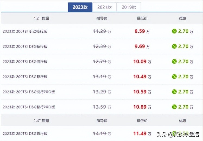Image resolution: width=203 pixels, height=141 pixels.
Task: Click the 2.70万 discount for 200TSI DSG畅行版
Action: [x=186, y=46]
